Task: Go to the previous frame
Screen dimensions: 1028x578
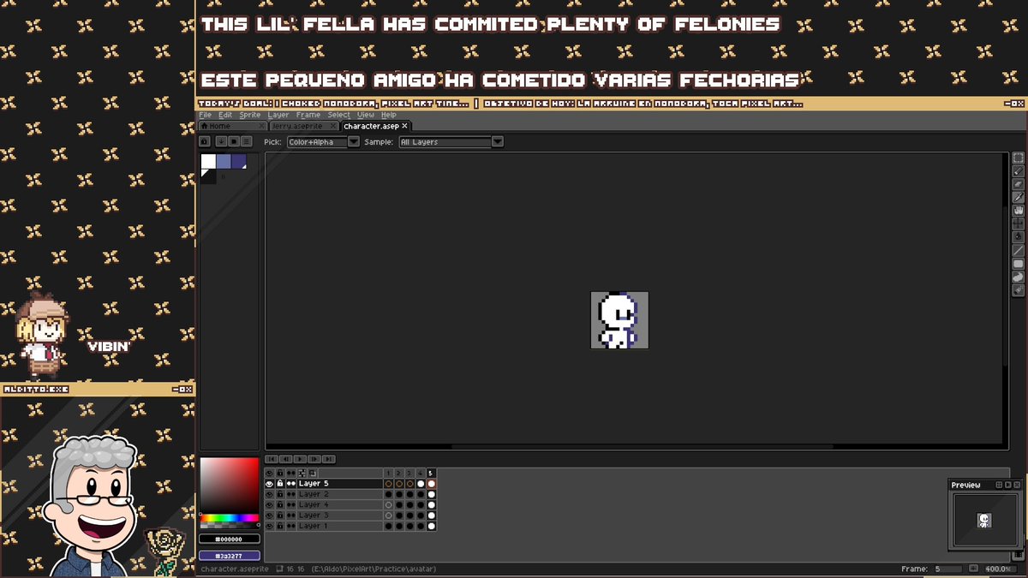Action: click(286, 459)
